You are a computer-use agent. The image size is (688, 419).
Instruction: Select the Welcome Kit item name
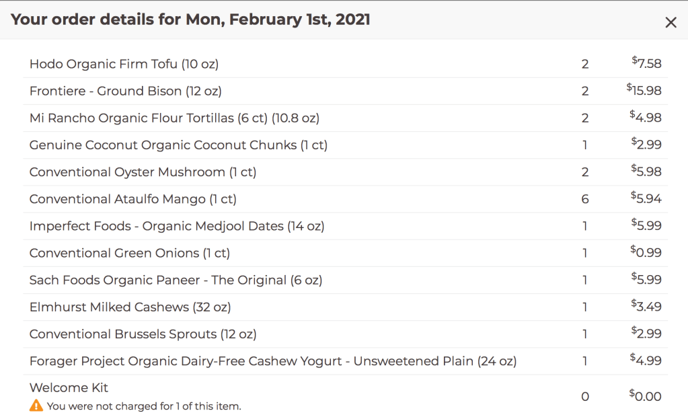[69, 387]
